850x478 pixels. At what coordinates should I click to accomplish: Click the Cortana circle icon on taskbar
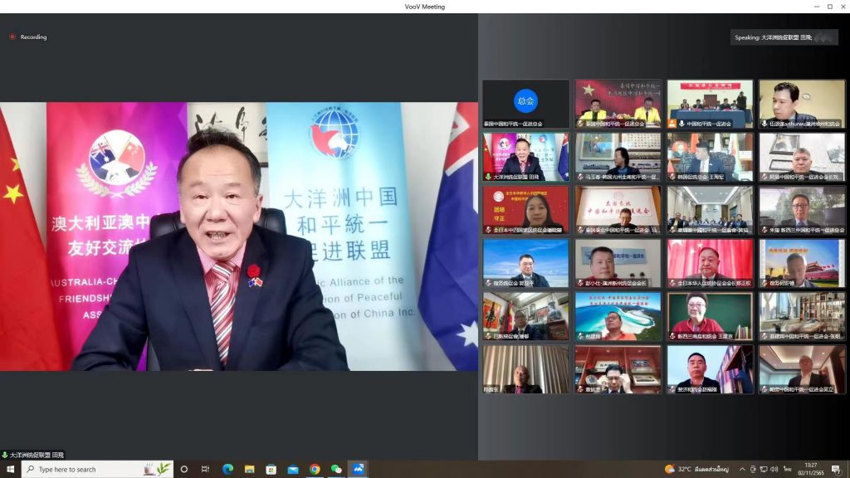click(x=183, y=470)
